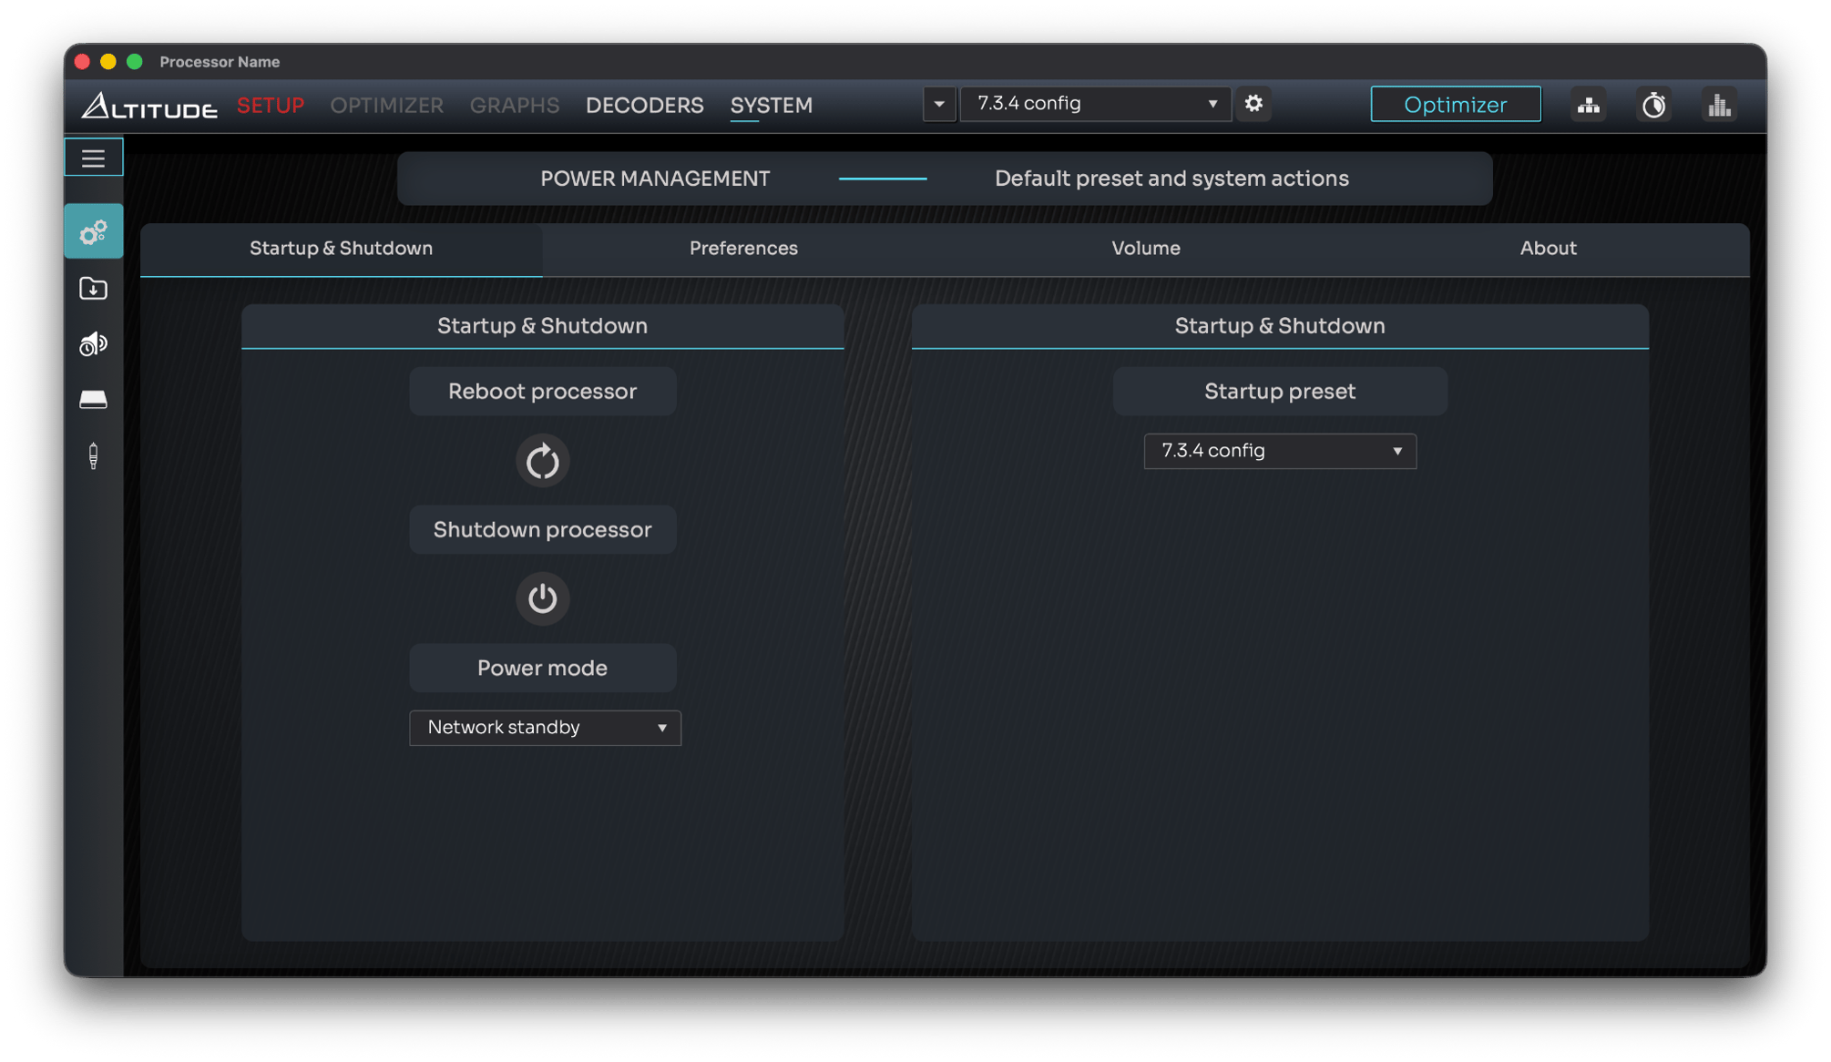Switch to the About tab
Image resolution: width=1831 pixels, height=1062 pixels.
1548,249
